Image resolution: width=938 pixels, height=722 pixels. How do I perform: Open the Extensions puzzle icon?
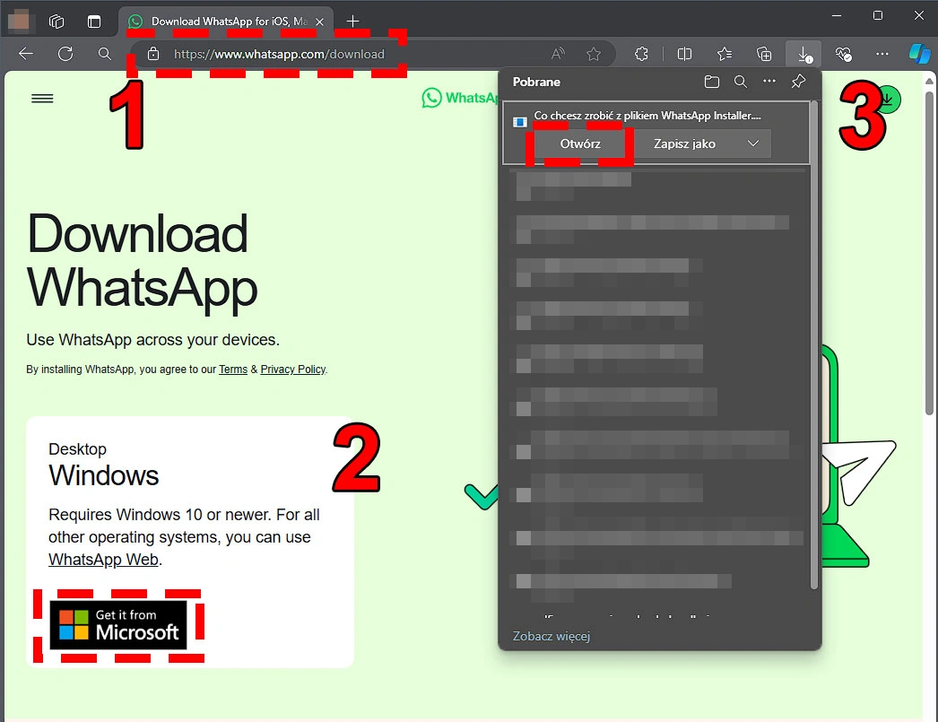click(x=641, y=55)
